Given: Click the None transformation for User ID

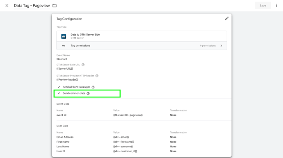Looking at the screenshot, I should 173,151.
